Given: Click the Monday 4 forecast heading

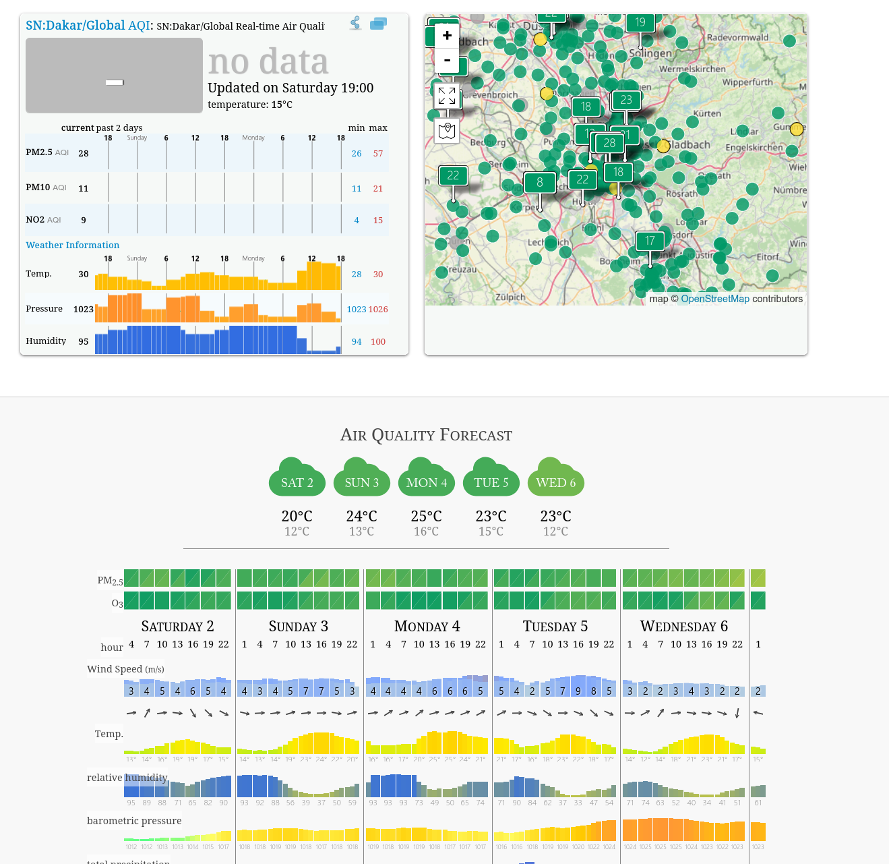Looking at the screenshot, I should 427,627.
